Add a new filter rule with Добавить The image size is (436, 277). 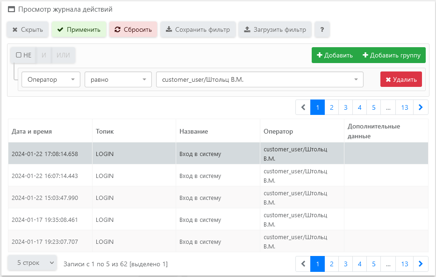point(335,55)
